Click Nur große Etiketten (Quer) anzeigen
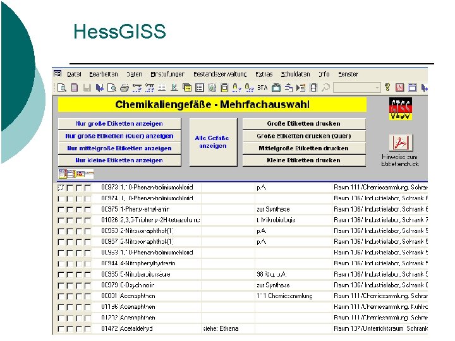Image resolution: width=455 pixels, height=341 pixels. tap(119, 136)
